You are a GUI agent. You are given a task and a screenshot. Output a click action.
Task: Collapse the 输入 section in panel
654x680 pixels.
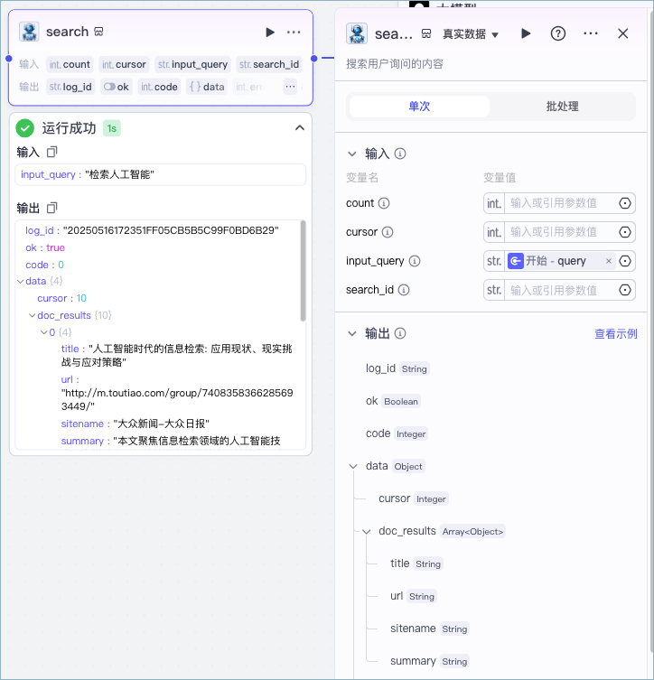352,154
